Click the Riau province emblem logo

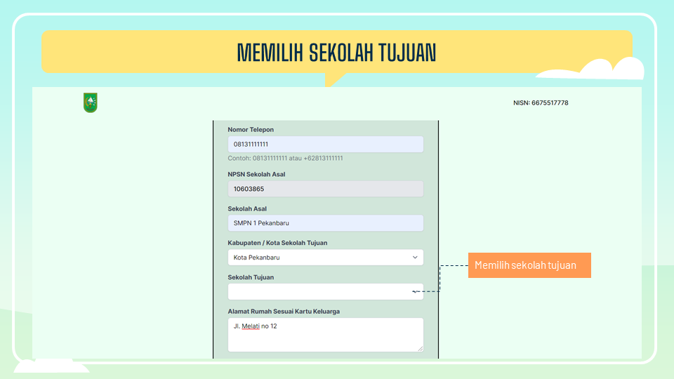point(90,103)
